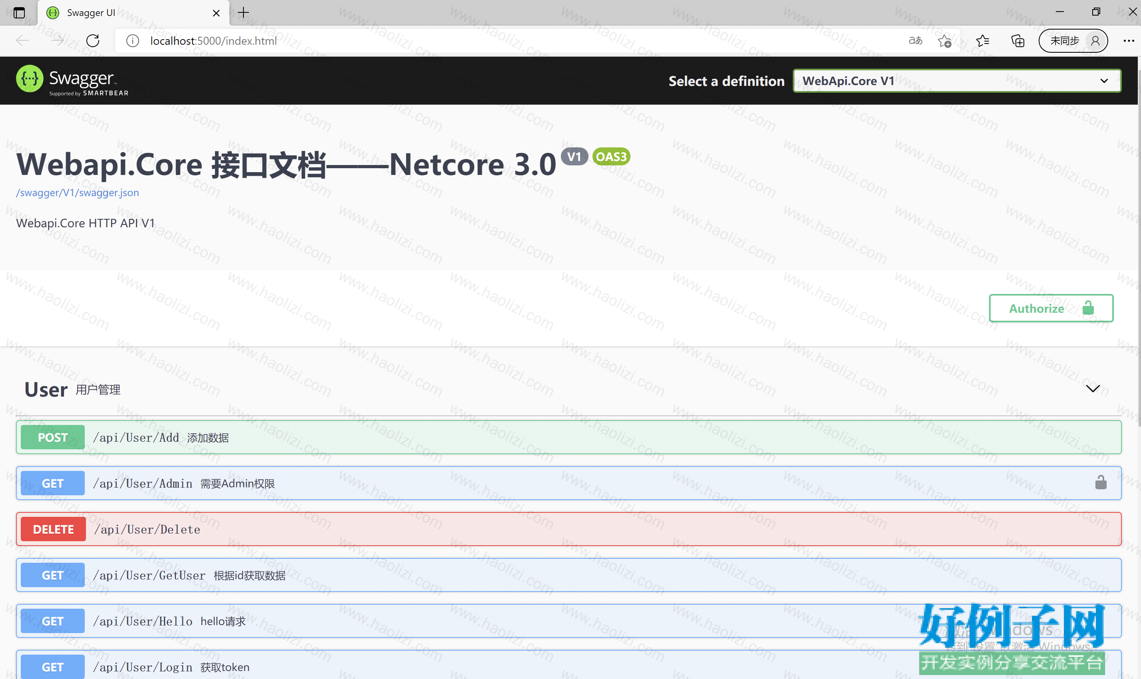
Task: Open the browser settings ellipsis menu
Action: (1129, 41)
